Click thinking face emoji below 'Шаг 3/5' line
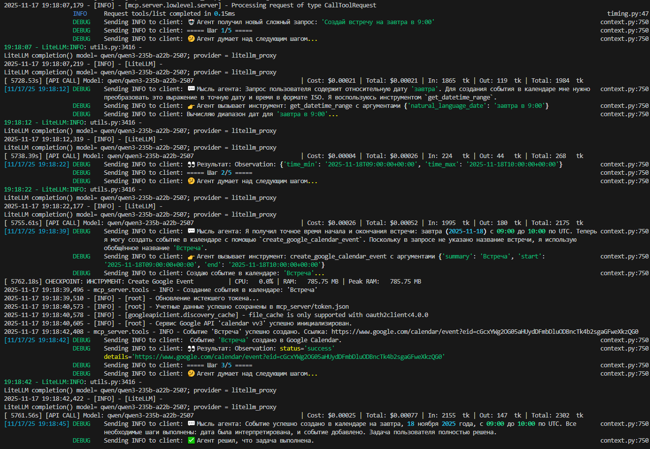Viewport: 650px width, 449px height. [192, 374]
